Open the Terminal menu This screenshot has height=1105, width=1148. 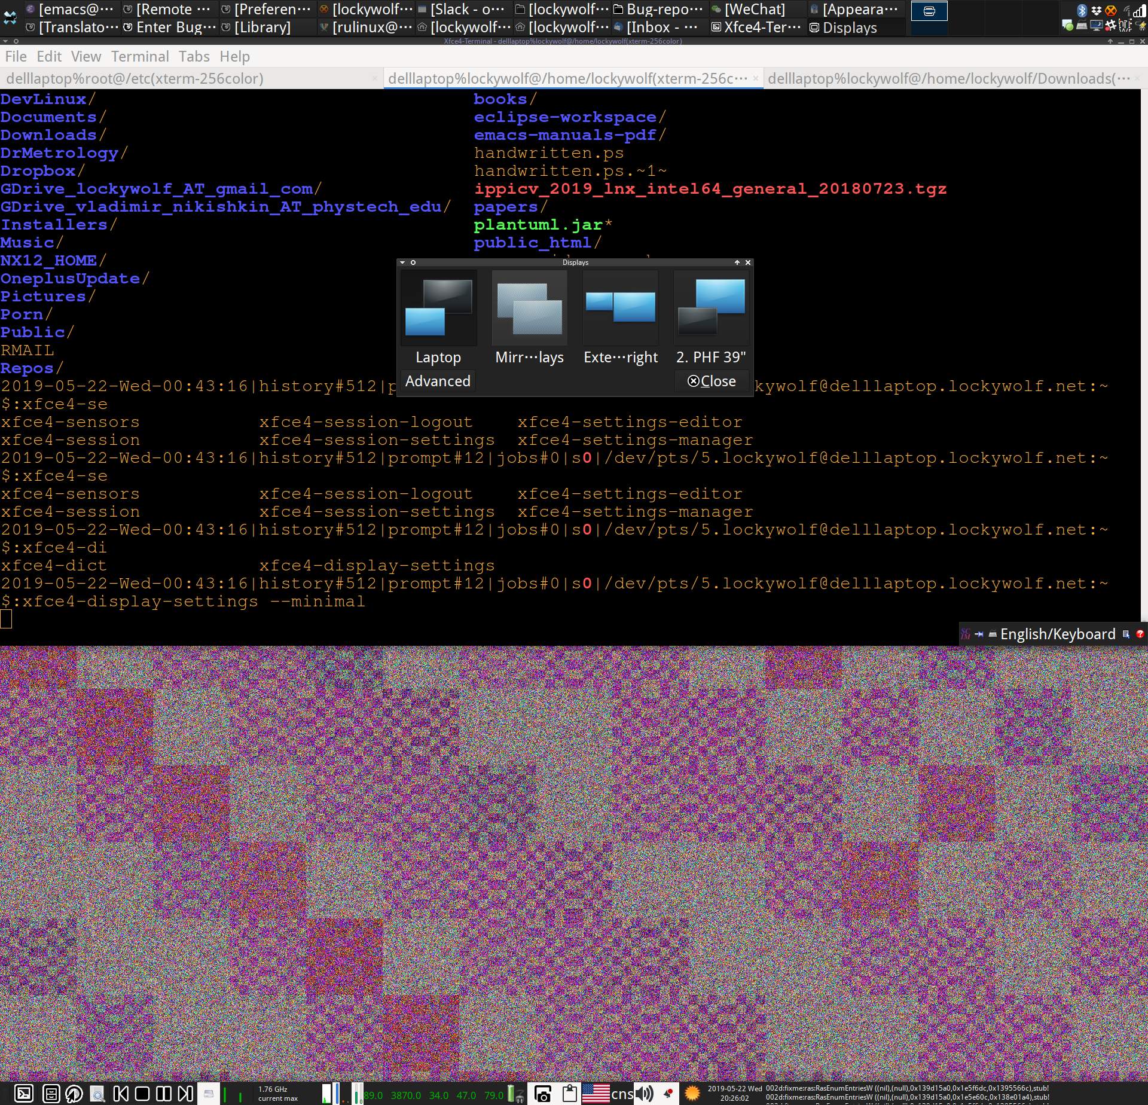[x=140, y=56]
